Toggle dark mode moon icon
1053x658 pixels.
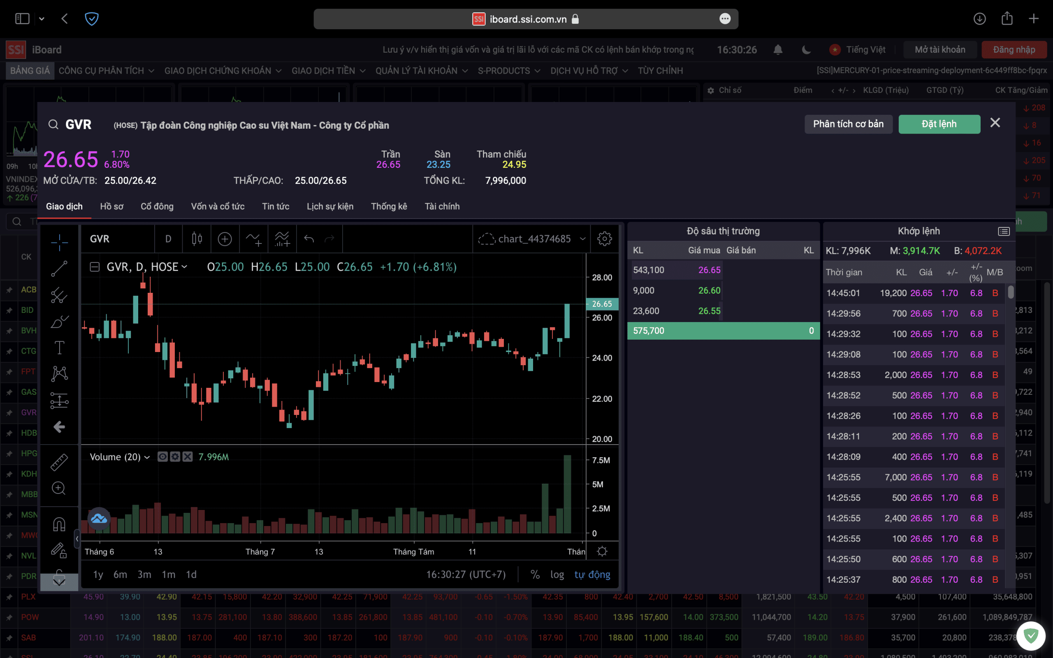tap(806, 50)
